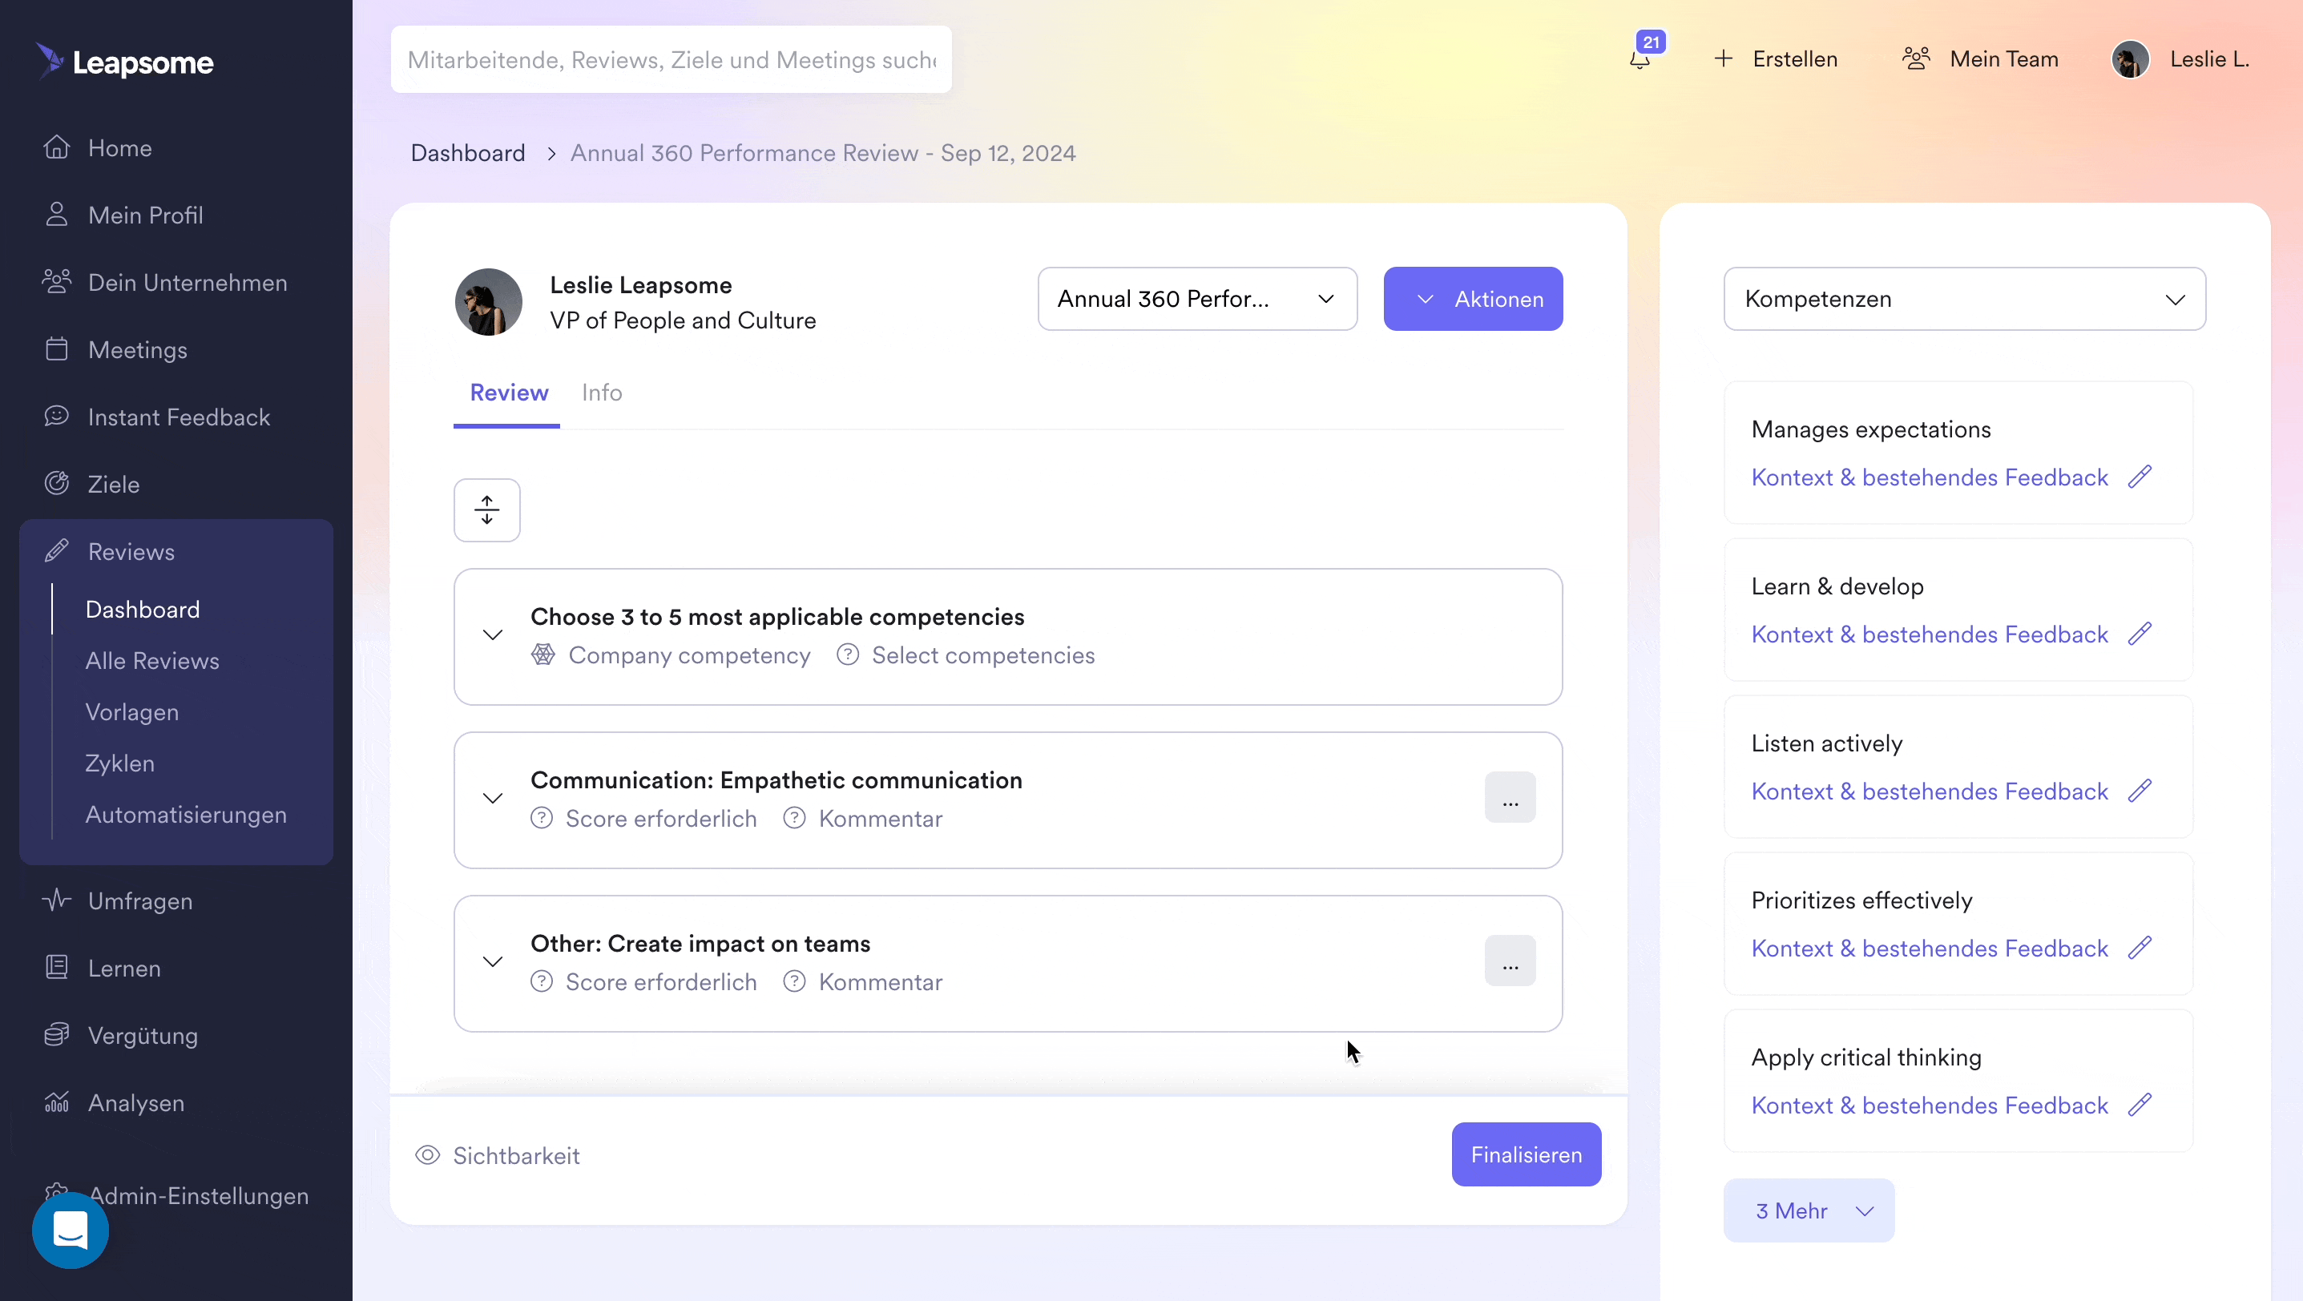Click Sichtbarkeit eye icon
The width and height of the screenshot is (2303, 1301).
427,1155
